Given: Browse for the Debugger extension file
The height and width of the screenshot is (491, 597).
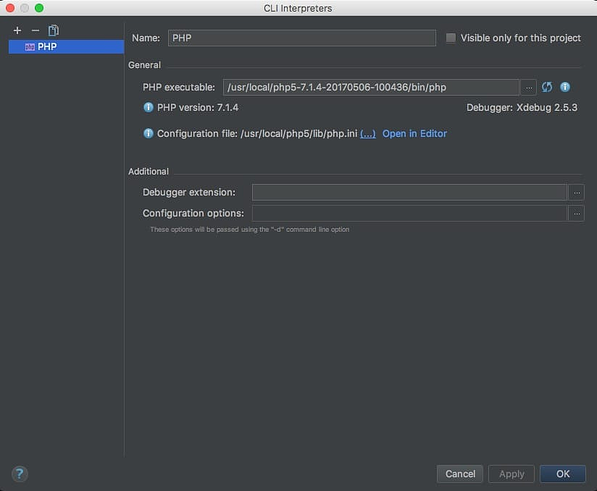Looking at the screenshot, I should click(x=576, y=193).
